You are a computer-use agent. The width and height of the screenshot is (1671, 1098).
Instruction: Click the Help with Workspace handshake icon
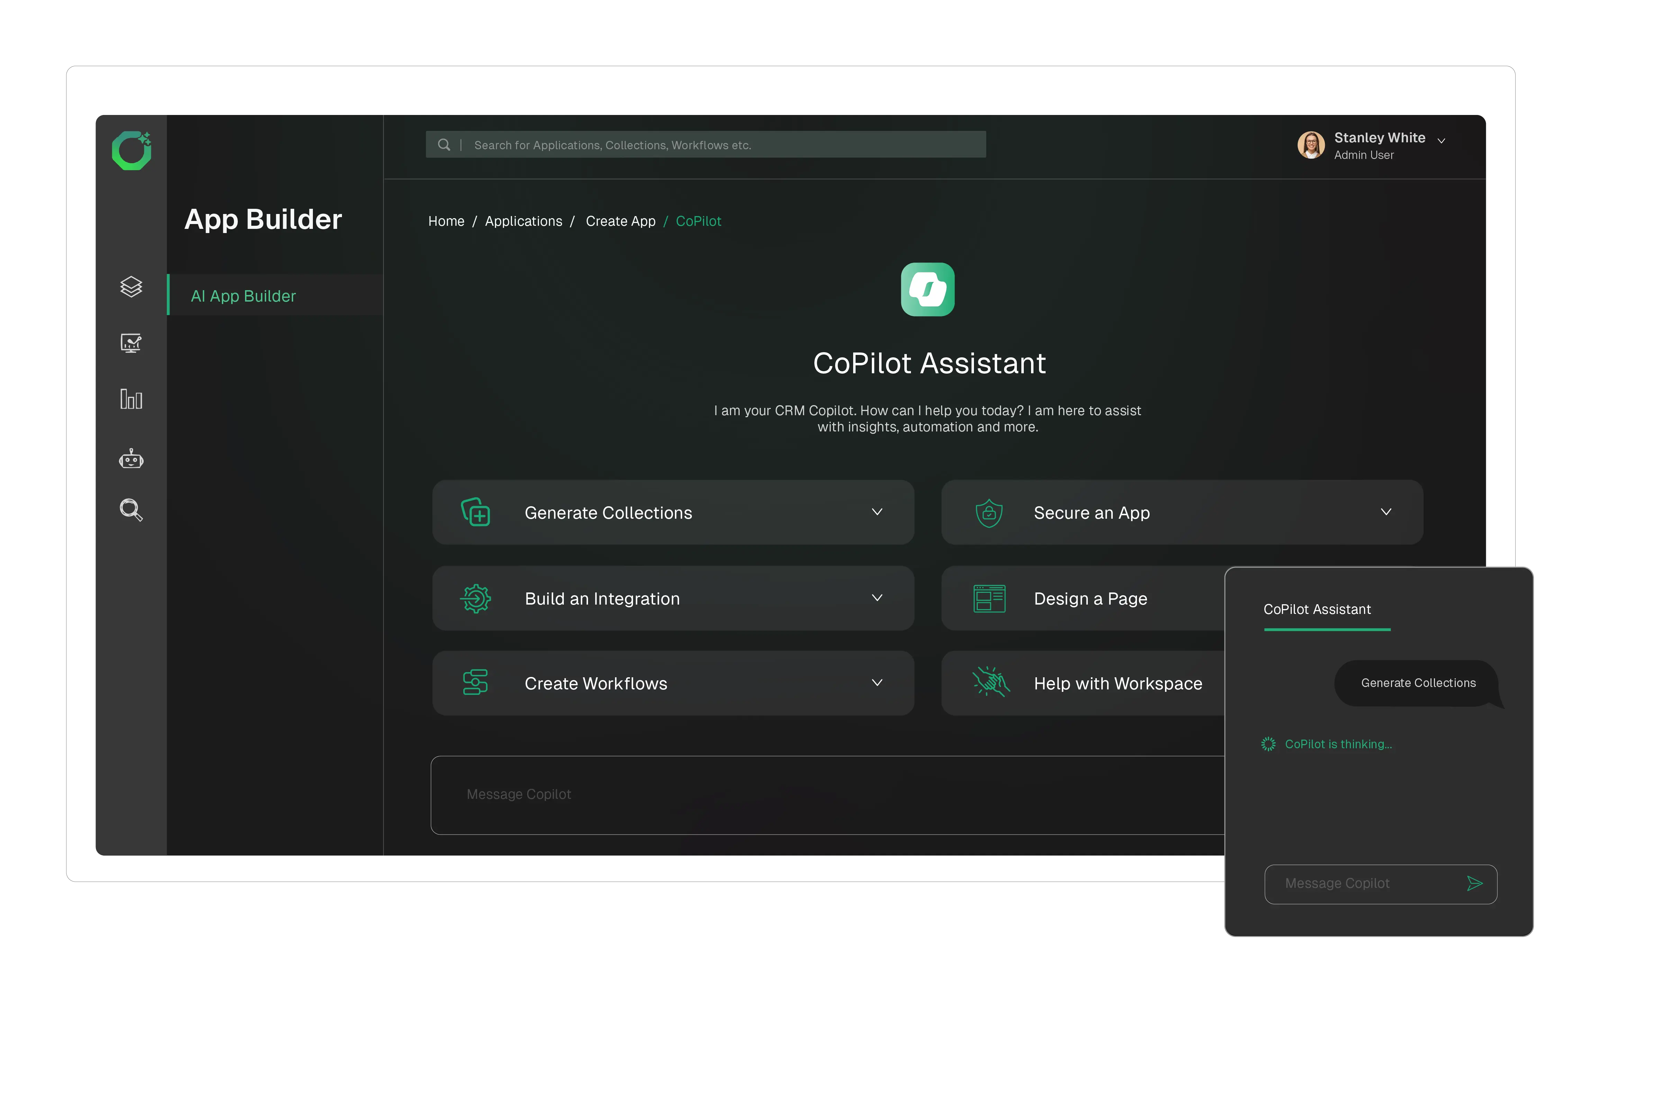pyautogui.click(x=991, y=681)
